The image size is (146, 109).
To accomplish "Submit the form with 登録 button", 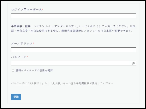I will click(16, 97).
